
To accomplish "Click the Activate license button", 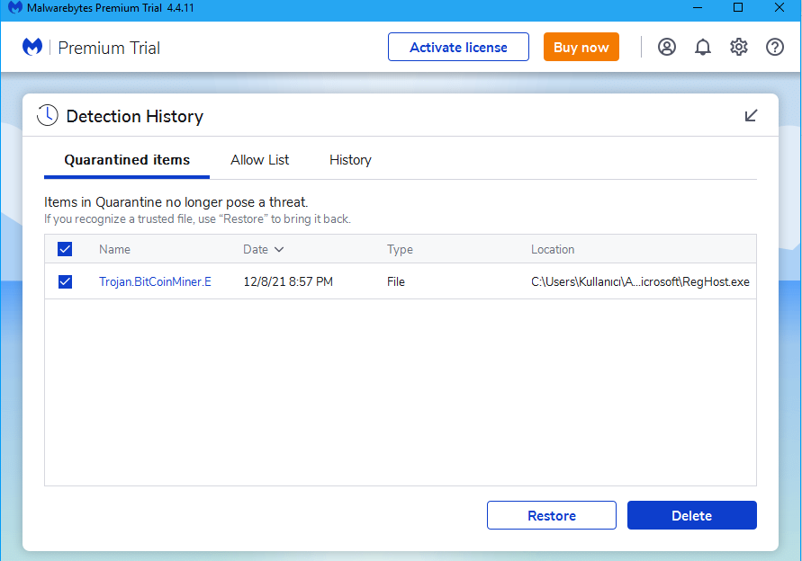I will tap(458, 47).
